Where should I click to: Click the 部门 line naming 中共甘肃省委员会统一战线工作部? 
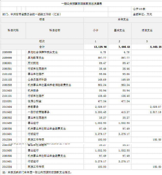point(32,14)
